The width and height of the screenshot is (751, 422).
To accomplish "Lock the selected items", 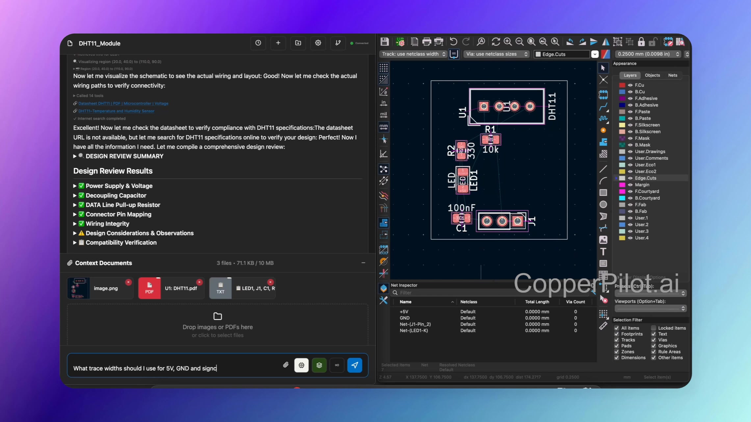I will tap(641, 42).
